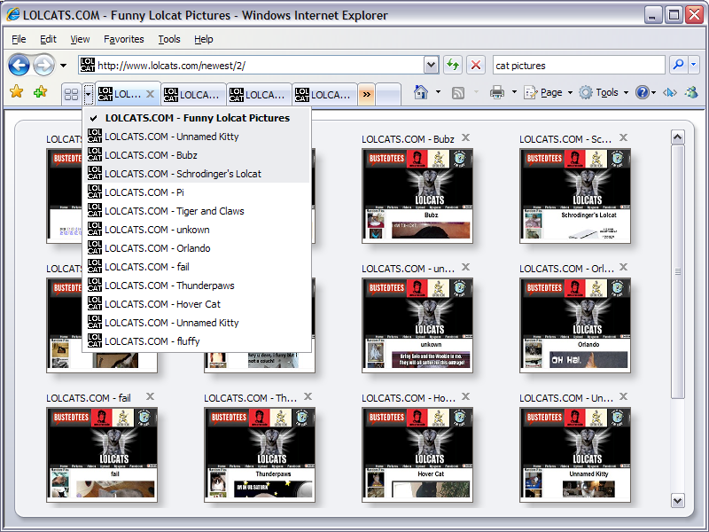This screenshot has height=532, width=709.
Task: Close the Bubz quick tab thumbnail
Action: pyautogui.click(x=465, y=138)
